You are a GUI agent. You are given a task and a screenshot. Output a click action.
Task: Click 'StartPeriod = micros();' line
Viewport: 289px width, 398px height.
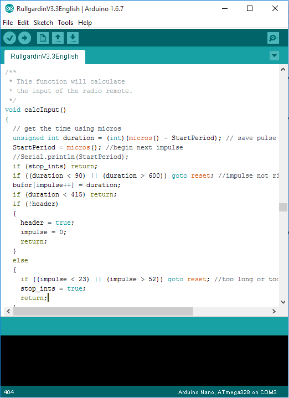pos(98,147)
